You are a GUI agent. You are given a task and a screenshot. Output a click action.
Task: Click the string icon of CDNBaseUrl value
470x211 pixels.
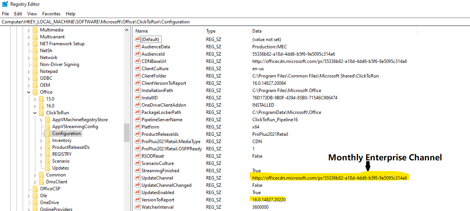click(138, 61)
